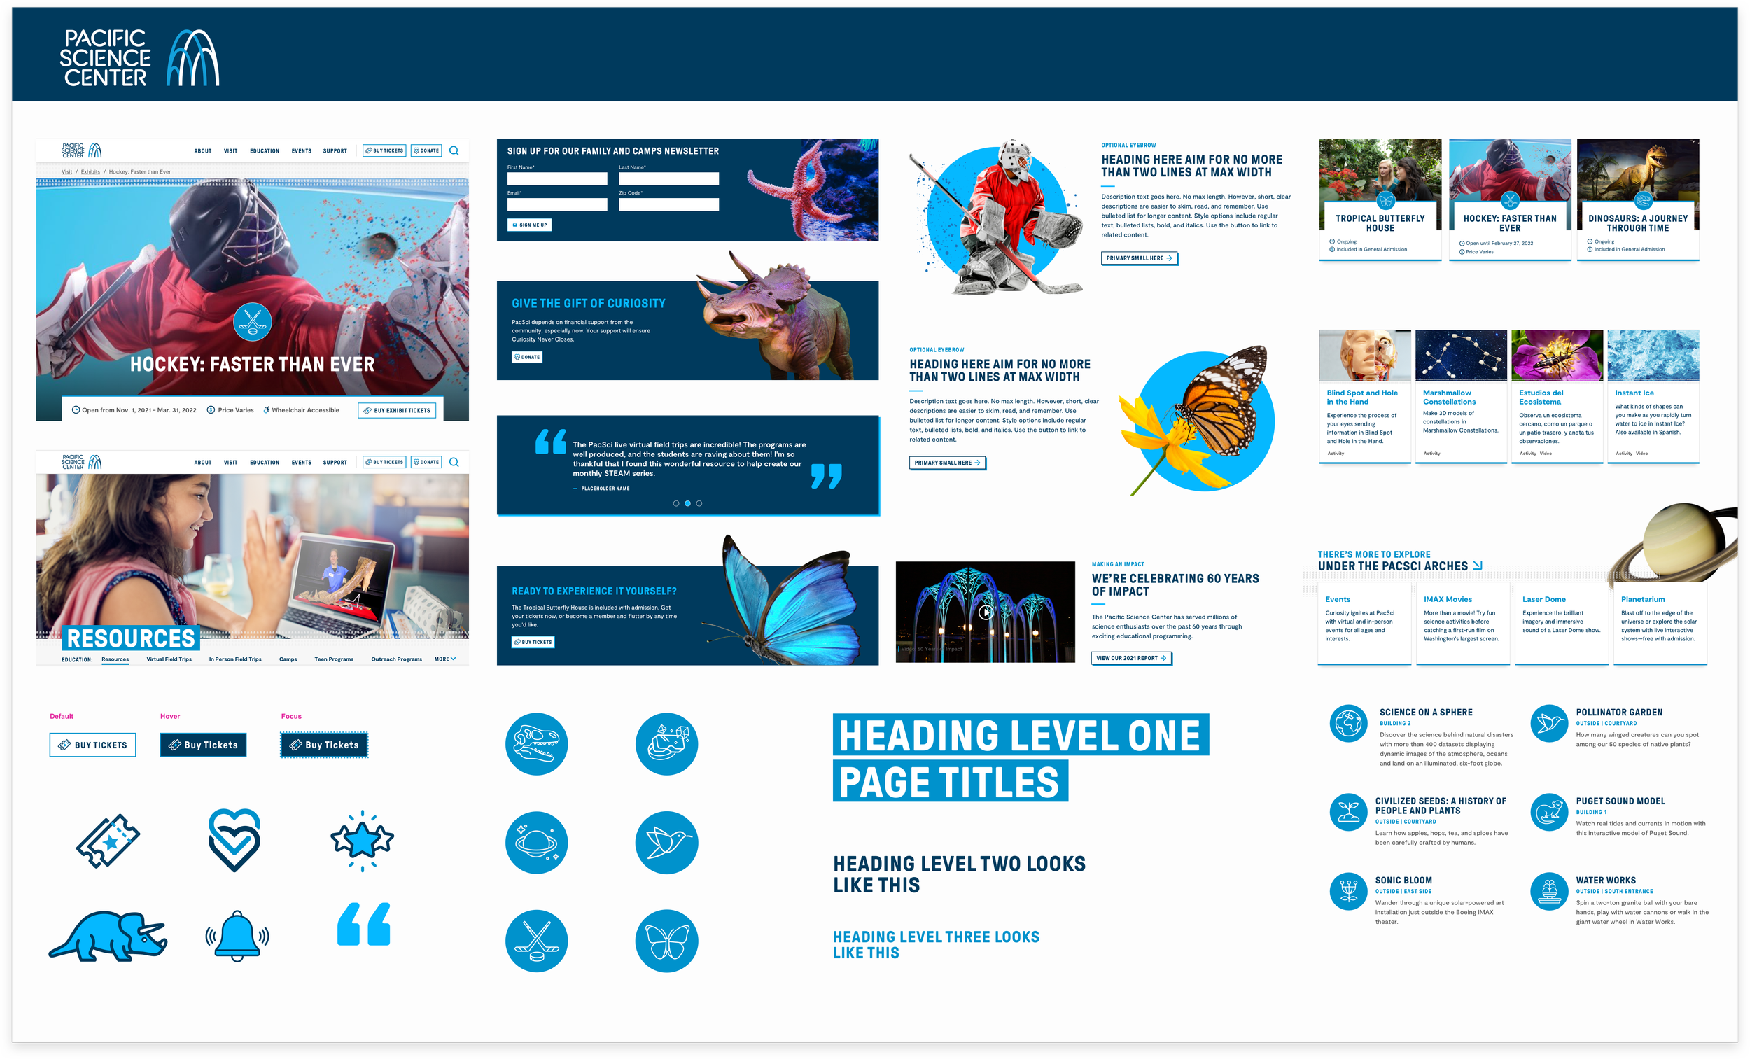The image size is (1750, 1059).
Task: Click the round Saturn planet icon
Action: click(x=536, y=842)
